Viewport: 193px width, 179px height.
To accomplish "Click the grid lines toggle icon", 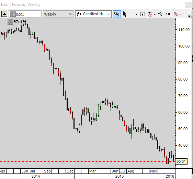I will [150, 14].
